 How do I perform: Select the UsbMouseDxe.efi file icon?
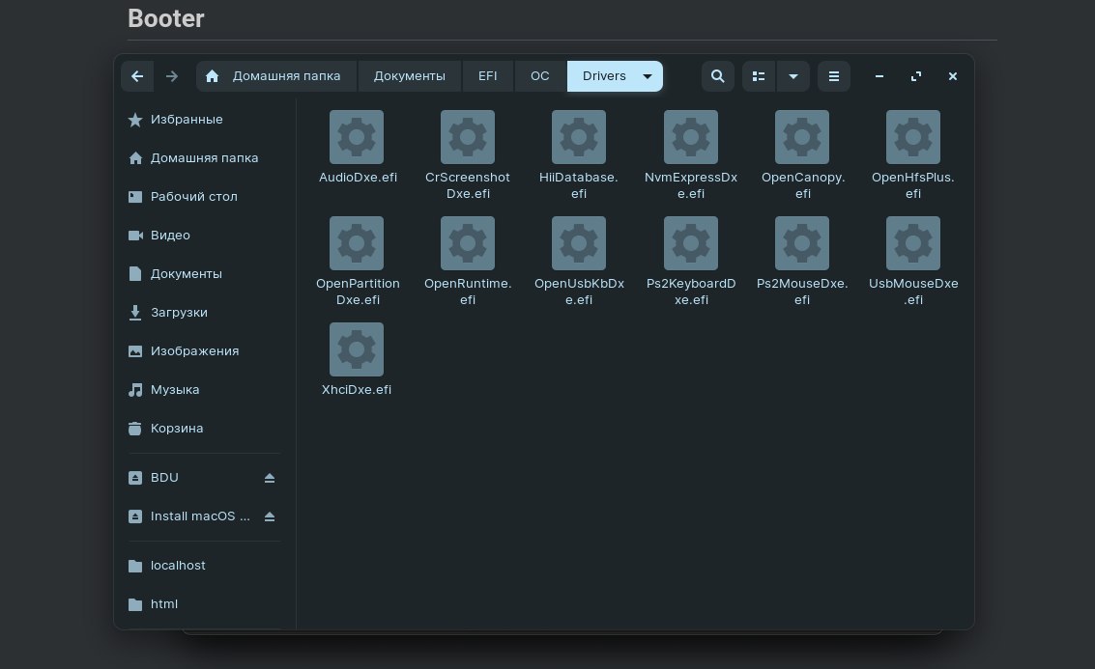913,242
